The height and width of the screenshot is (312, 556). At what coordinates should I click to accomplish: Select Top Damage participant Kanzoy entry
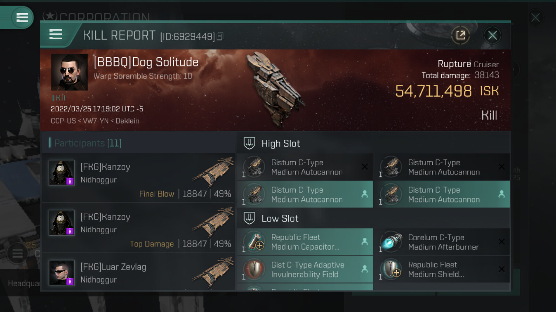pos(138,227)
